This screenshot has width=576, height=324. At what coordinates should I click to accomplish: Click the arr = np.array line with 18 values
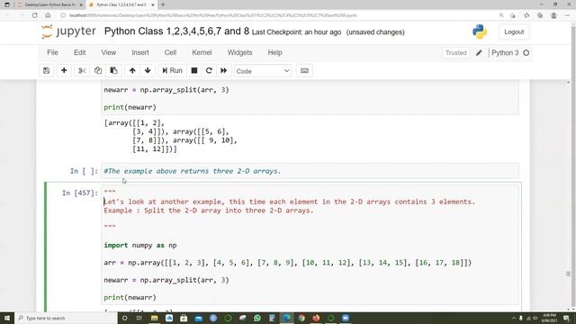(288, 263)
